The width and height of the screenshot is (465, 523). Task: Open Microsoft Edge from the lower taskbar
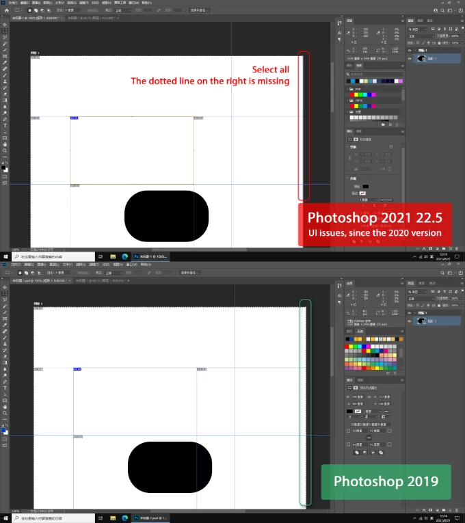click(x=124, y=518)
